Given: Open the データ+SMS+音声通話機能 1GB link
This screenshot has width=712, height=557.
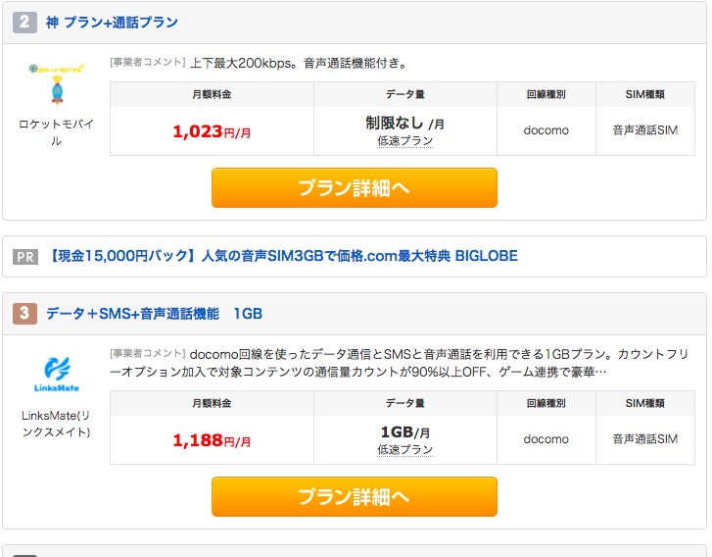Looking at the screenshot, I should click(154, 314).
